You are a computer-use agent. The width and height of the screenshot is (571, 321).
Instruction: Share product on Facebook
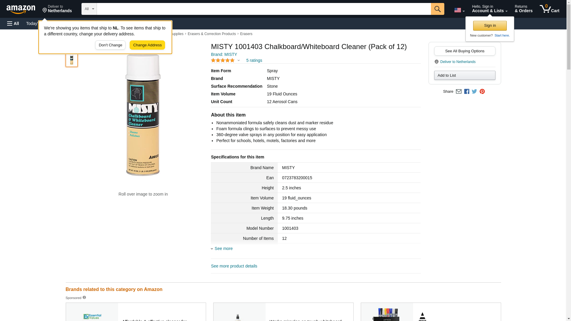click(467, 92)
